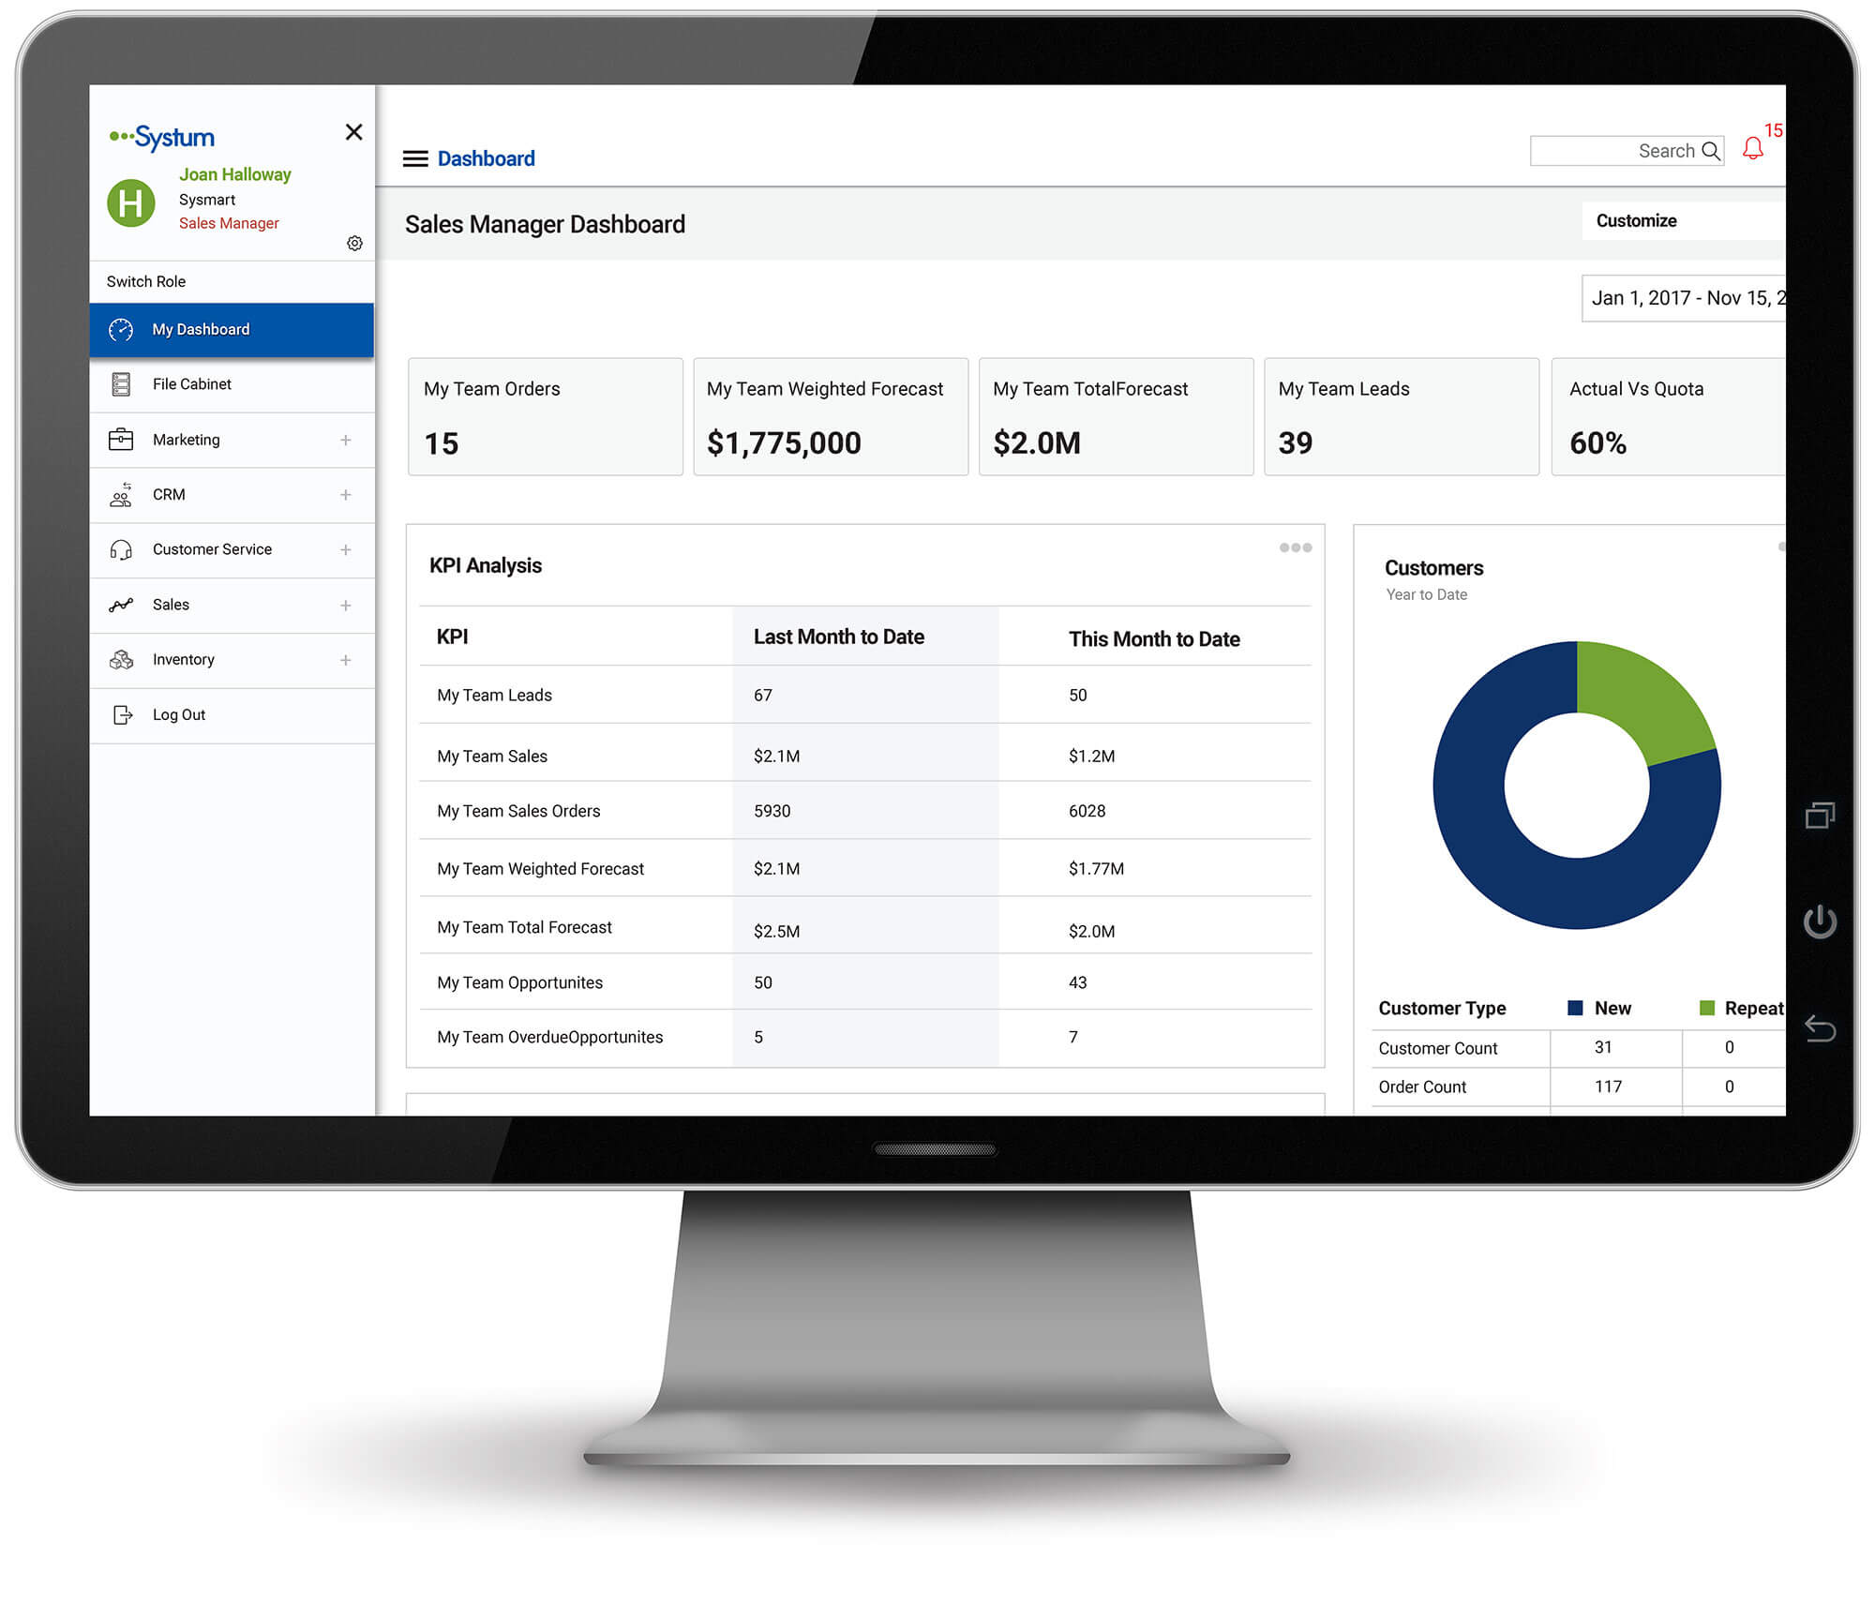Viewport: 1875px width, 1603px height.
Task: Click the Switch Role link
Action: [x=146, y=282]
